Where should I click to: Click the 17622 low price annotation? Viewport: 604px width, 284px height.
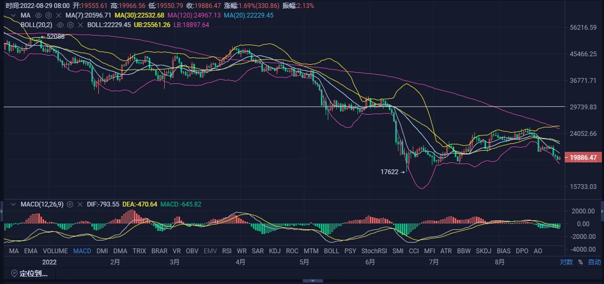coord(393,172)
